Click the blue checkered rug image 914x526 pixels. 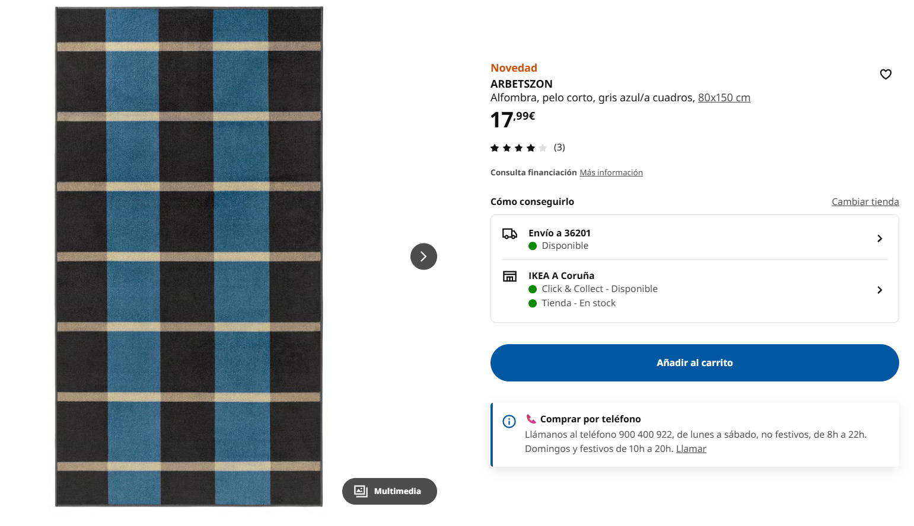(189, 256)
